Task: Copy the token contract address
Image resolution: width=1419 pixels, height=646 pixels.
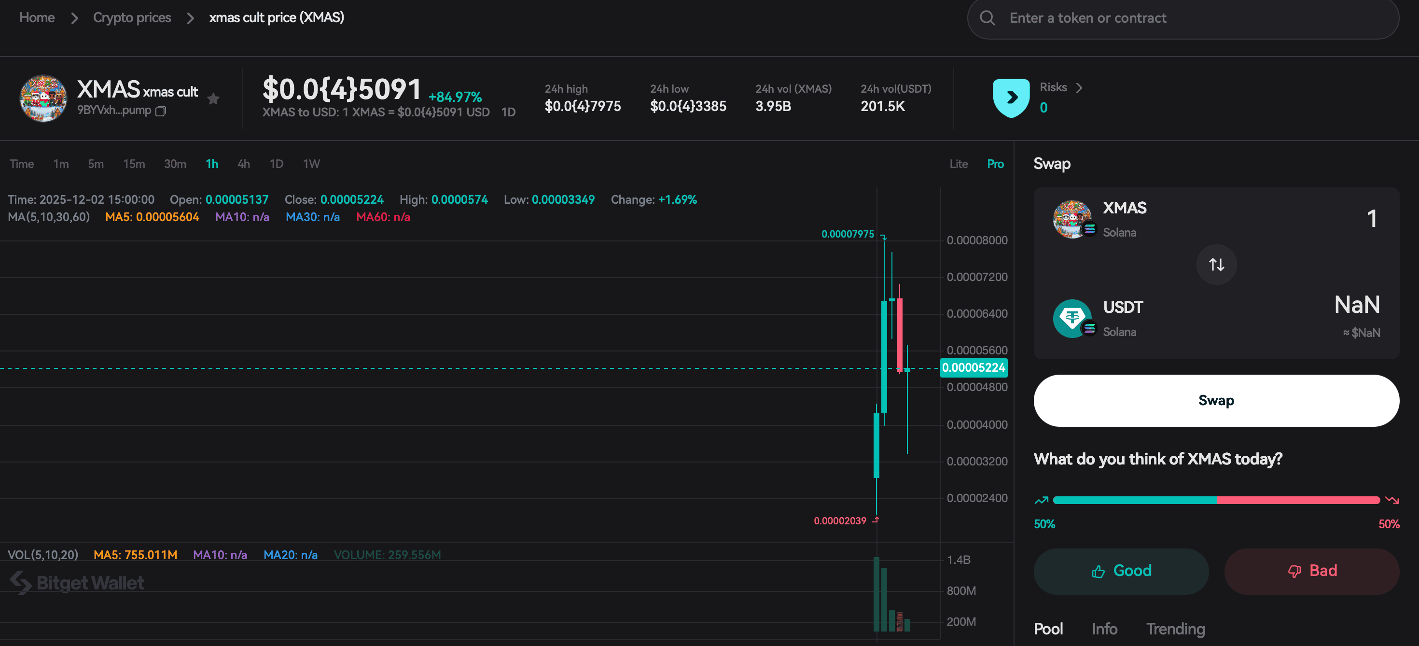Action: (160, 111)
